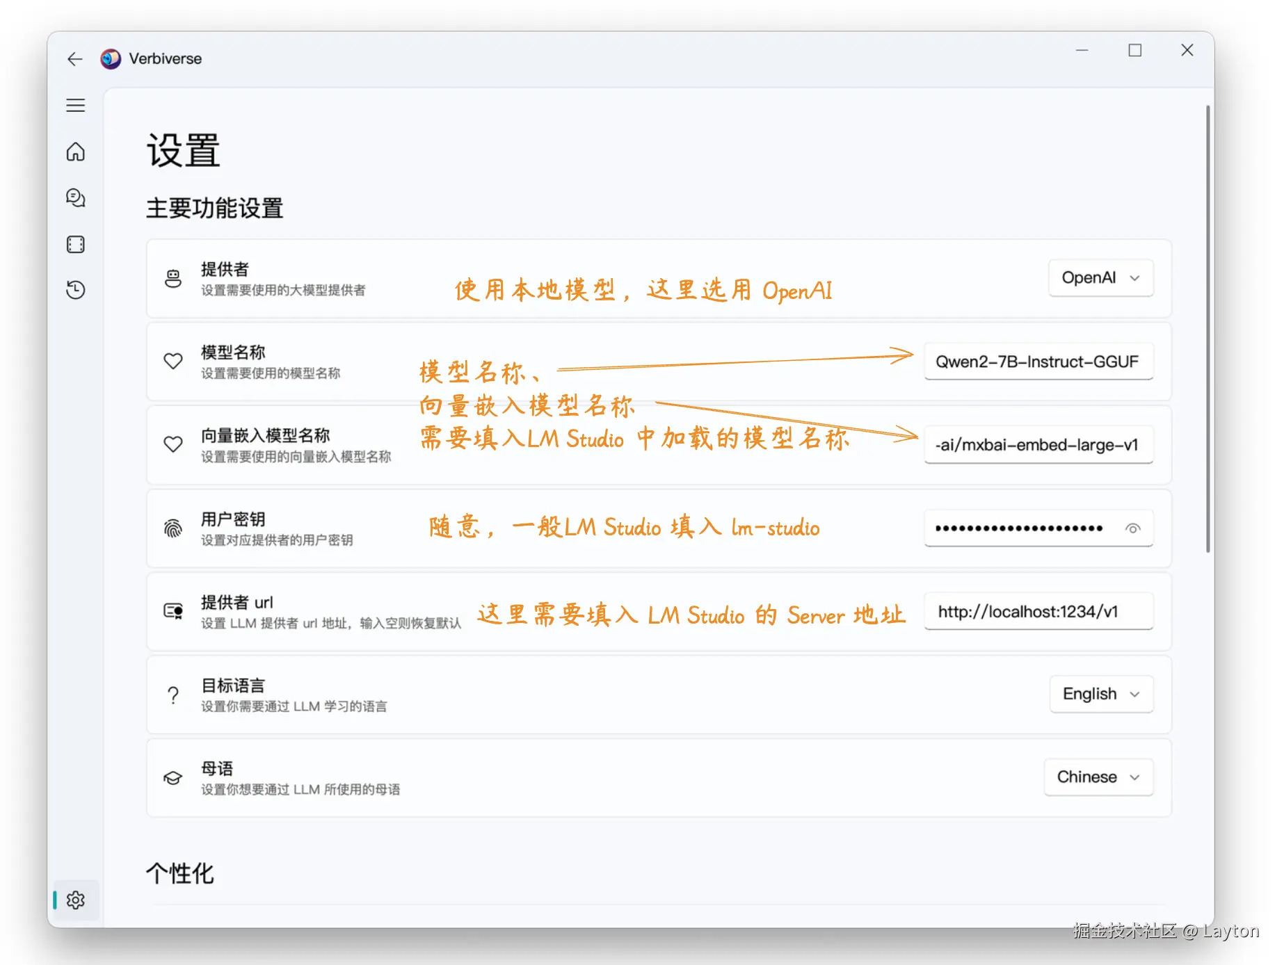Click the description 设置 LLM 提供者 url 地址，输入空则恢复默认

[x=332, y=624]
